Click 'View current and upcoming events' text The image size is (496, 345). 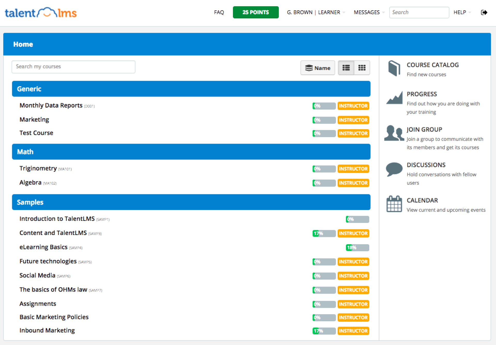point(446,210)
